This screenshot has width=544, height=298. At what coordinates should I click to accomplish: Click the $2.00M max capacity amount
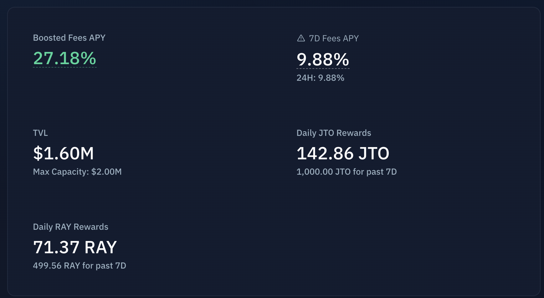pyautogui.click(x=106, y=172)
